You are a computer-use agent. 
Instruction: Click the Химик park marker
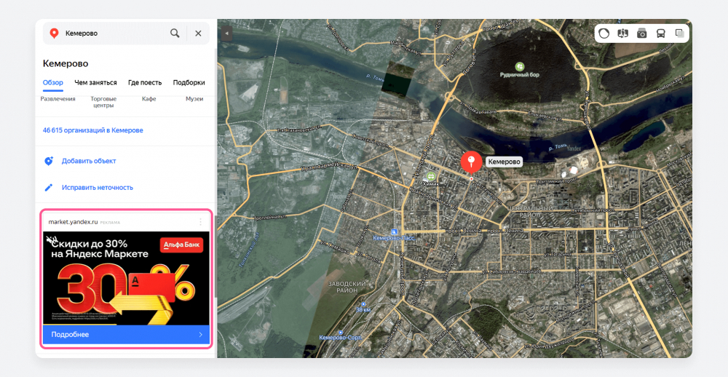[431, 176]
